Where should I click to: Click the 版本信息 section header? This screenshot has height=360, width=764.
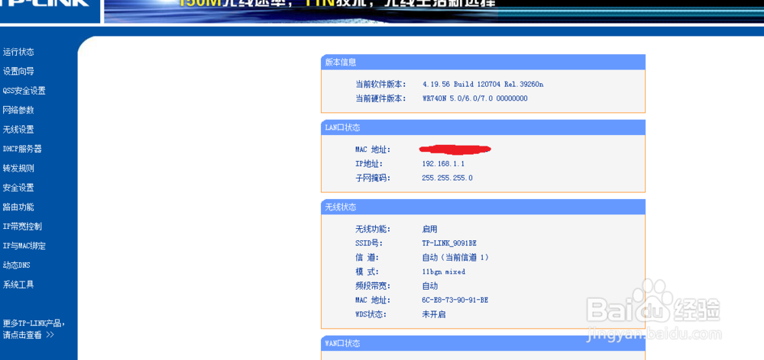coord(483,63)
